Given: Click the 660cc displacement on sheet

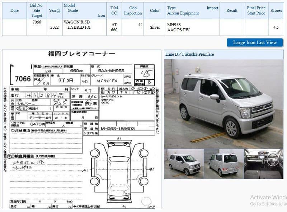Looking at the screenshot, I should coord(77,70).
